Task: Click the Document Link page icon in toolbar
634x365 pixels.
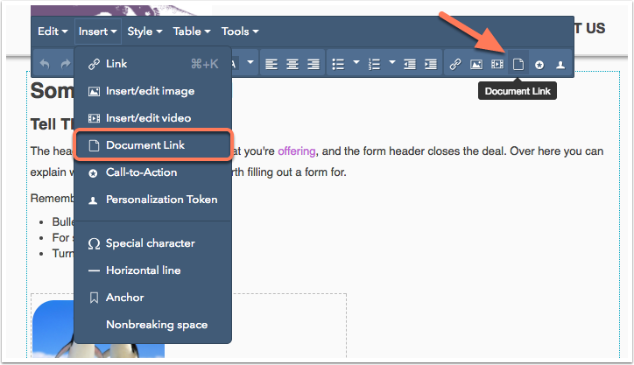Action: click(x=518, y=64)
